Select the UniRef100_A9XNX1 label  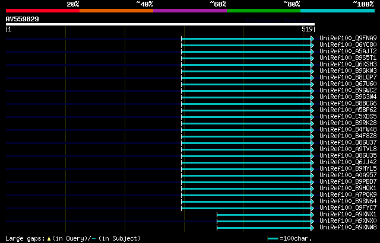(x=348, y=215)
